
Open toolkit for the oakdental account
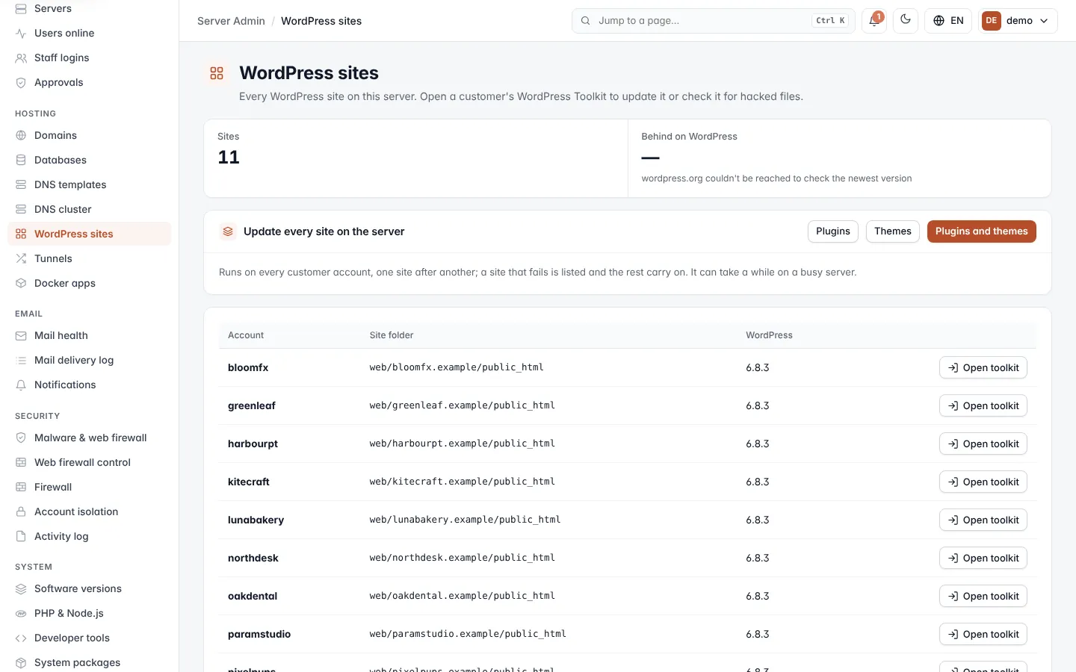click(983, 596)
